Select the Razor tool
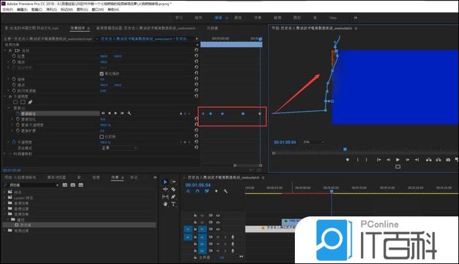The image size is (459, 264). (174, 189)
